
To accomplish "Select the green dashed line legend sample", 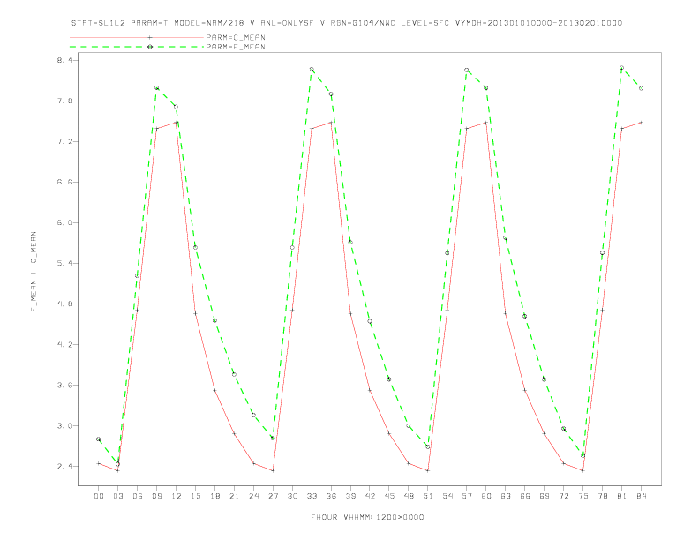I will (137, 47).
